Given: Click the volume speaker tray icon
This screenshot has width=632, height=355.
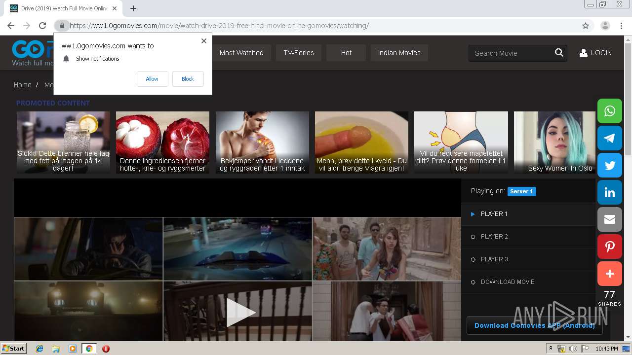Looking at the screenshot, I should 573,349.
